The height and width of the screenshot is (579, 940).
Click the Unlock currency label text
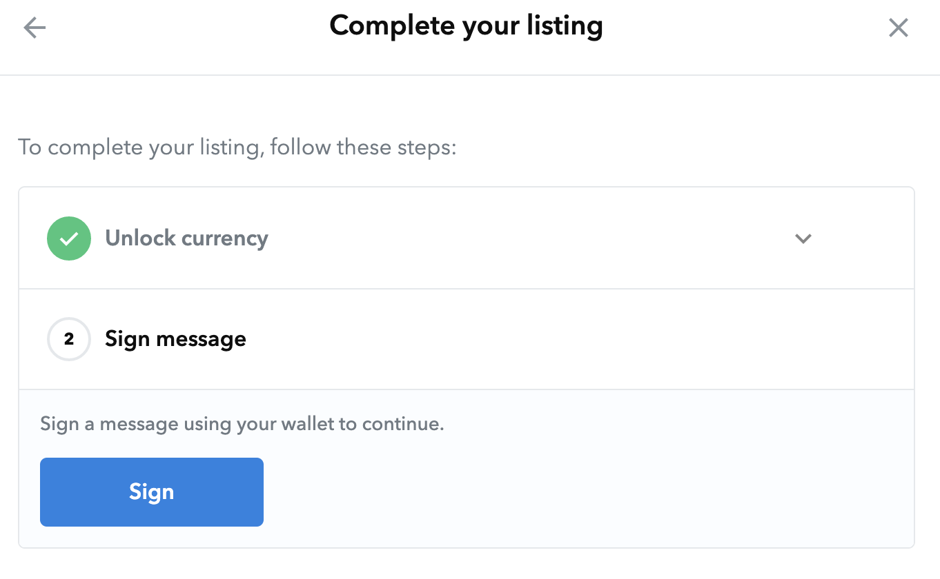pos(186,238)
